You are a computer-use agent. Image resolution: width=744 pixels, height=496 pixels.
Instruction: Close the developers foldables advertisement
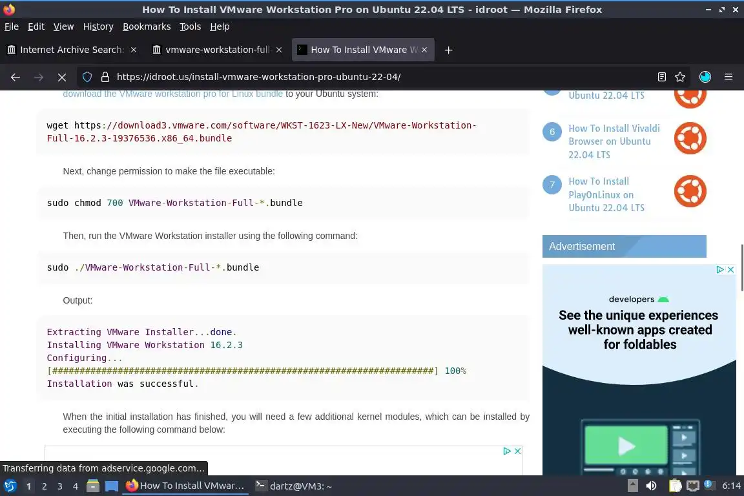click(x=730, y=269)
